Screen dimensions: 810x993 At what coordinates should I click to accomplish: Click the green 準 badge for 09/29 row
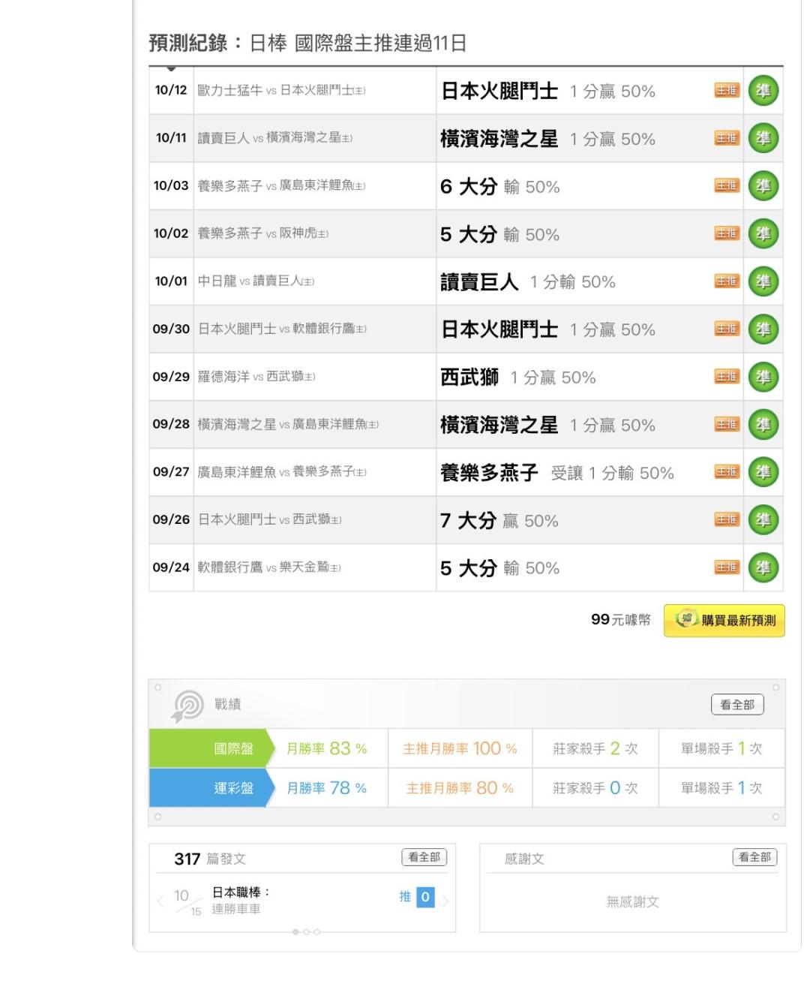click(x=763, y=377)
